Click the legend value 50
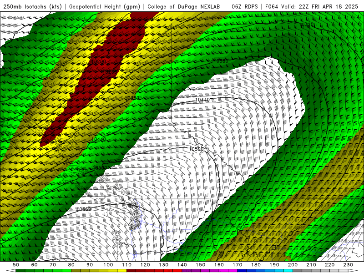364x273 pixels. point(16,265)
